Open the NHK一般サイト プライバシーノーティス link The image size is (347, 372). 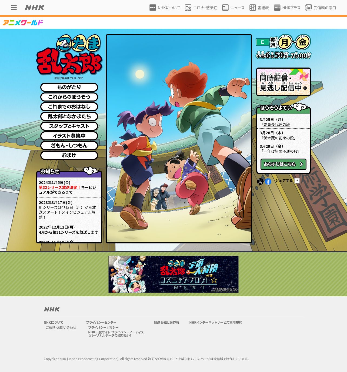(x=116, y=334)
